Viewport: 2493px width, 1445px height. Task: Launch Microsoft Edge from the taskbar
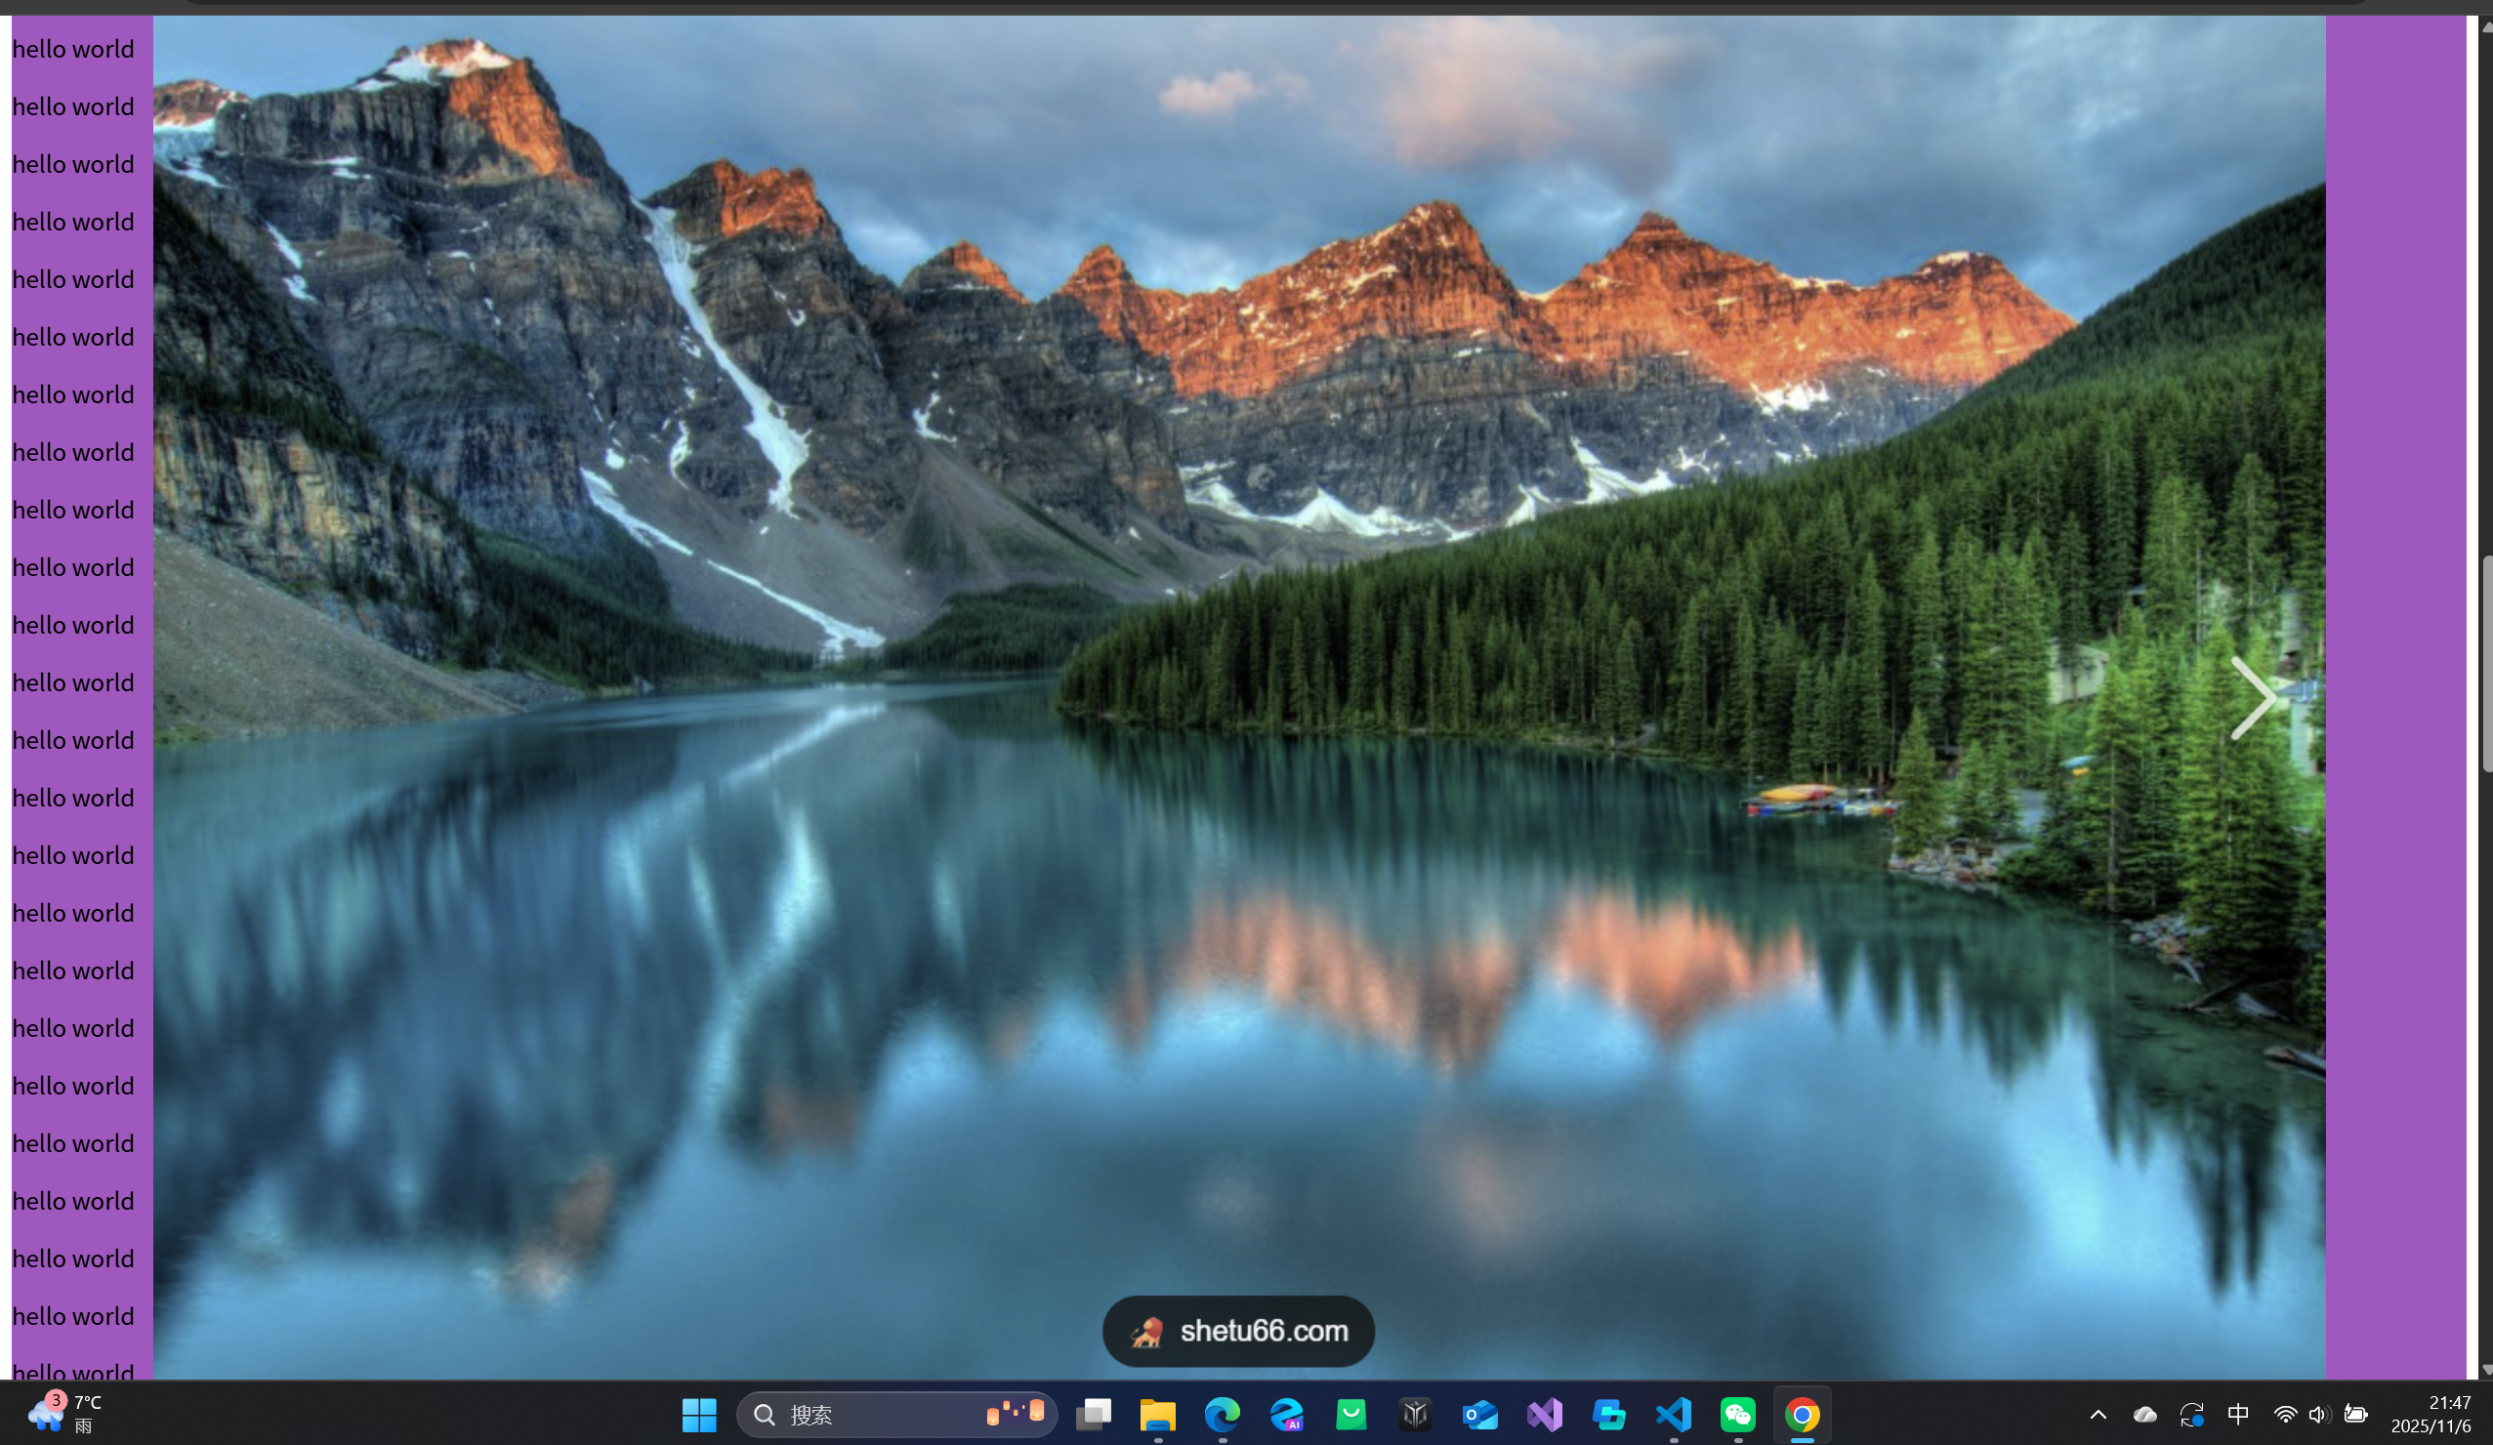coord(1222,1415)
